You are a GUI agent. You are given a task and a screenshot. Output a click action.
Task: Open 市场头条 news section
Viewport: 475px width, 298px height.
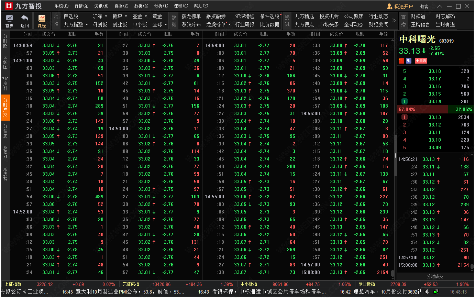tap(329, 24)
